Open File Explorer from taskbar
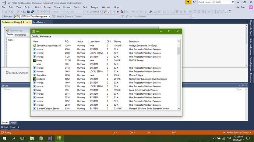 click(32, 138)
